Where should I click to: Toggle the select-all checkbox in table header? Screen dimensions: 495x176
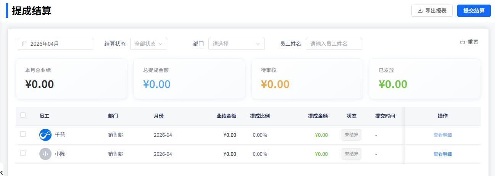pos(23,115)
